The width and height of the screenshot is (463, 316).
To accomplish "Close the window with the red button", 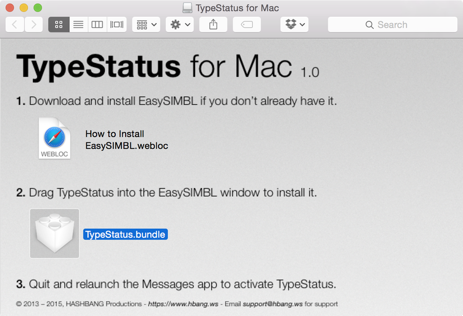I will point(10,8).
